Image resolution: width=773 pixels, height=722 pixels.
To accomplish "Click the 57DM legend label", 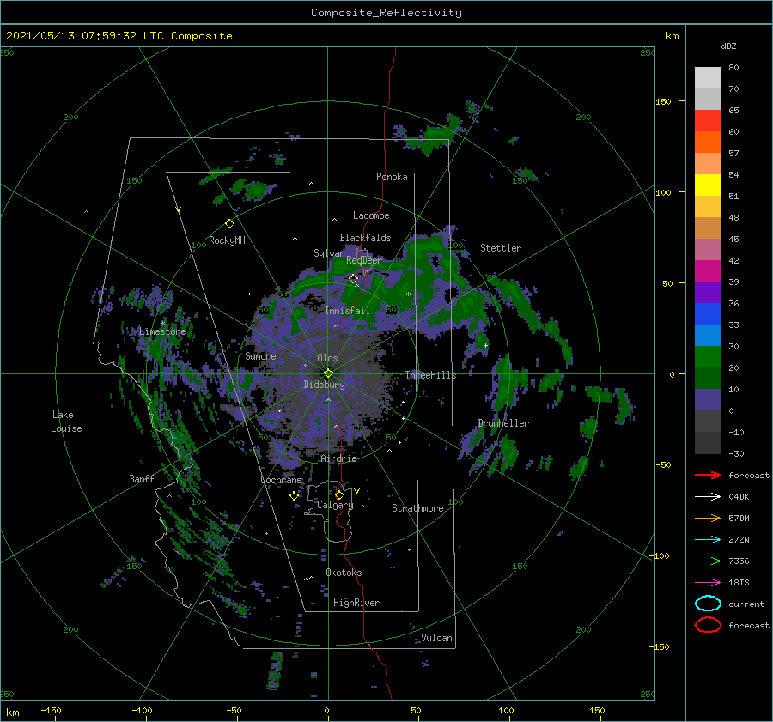I will (x=739, y=518).
